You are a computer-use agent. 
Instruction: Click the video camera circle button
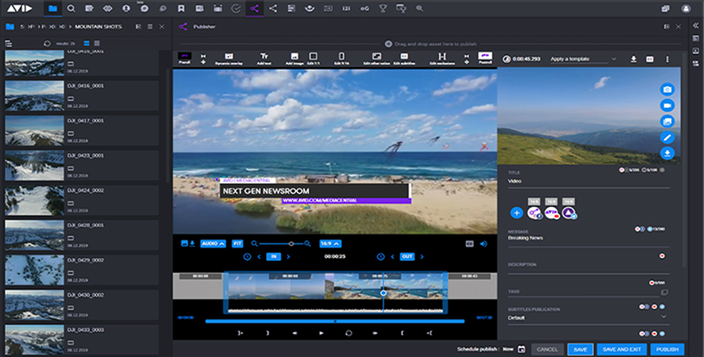click(x=667, y=105)
